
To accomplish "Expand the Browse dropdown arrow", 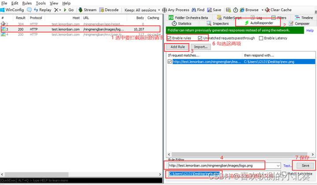I will 262,10.
